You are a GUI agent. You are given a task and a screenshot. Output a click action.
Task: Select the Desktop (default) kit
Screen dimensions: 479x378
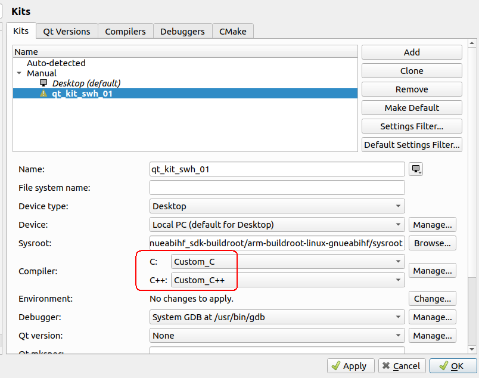[x=86, y=83]
